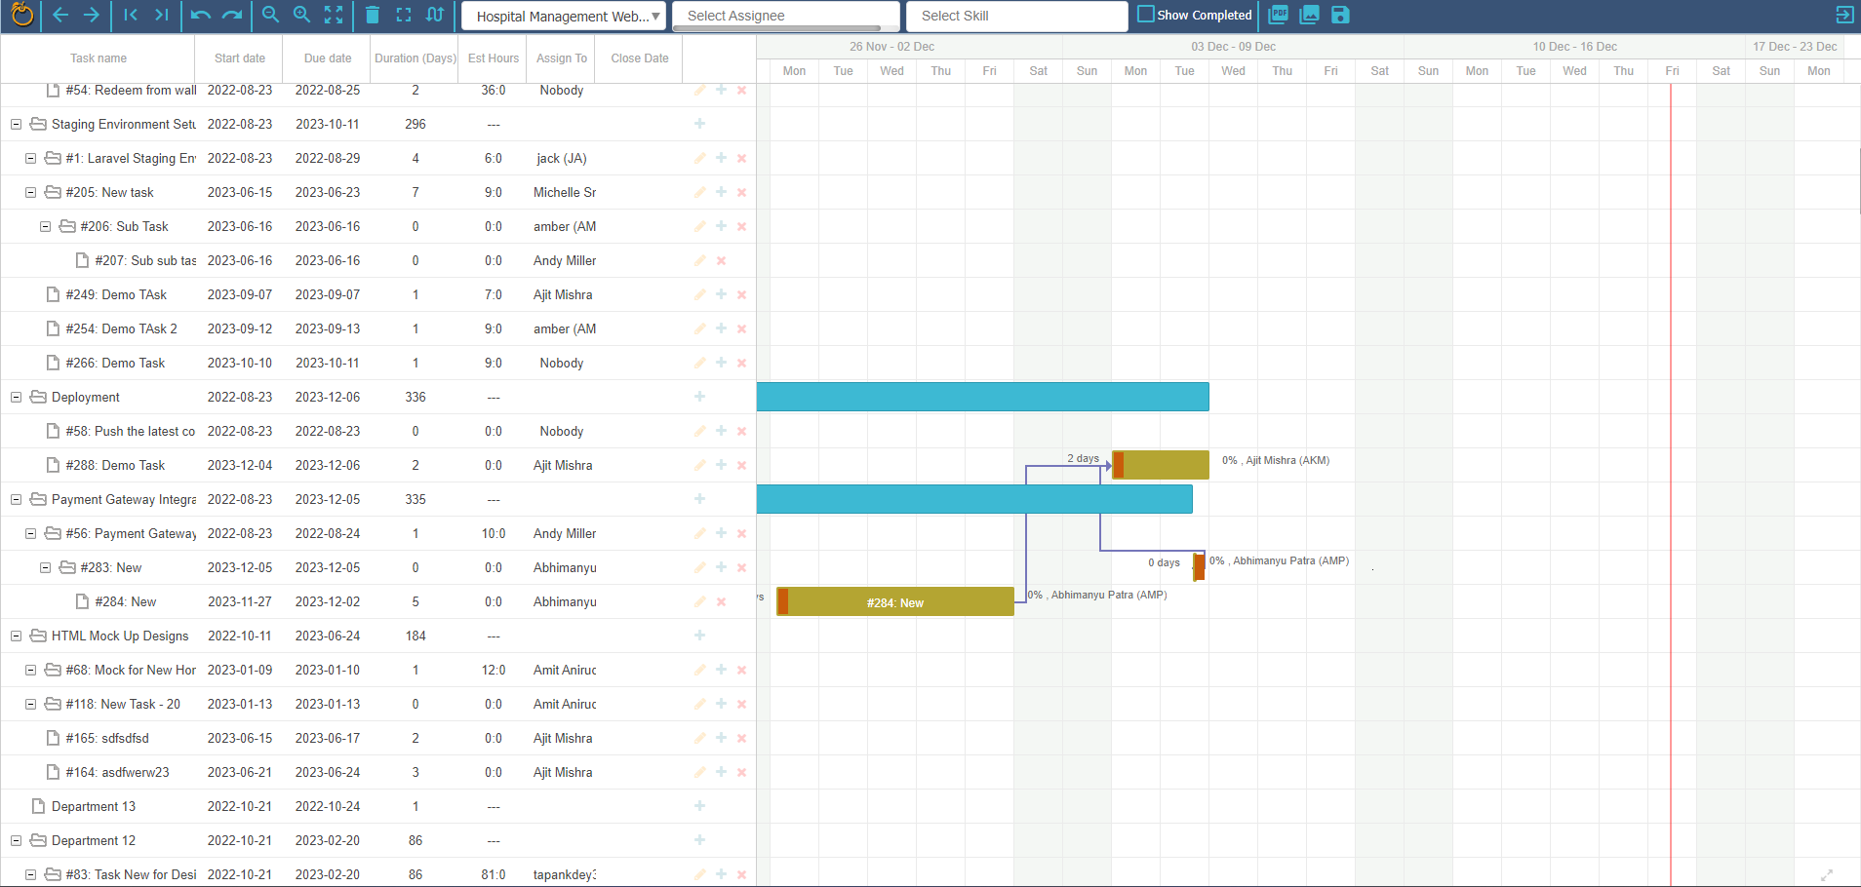This screenshot has width=1861, height=887.
Task: Click the Due date column header
Action: tap(327, 58)
